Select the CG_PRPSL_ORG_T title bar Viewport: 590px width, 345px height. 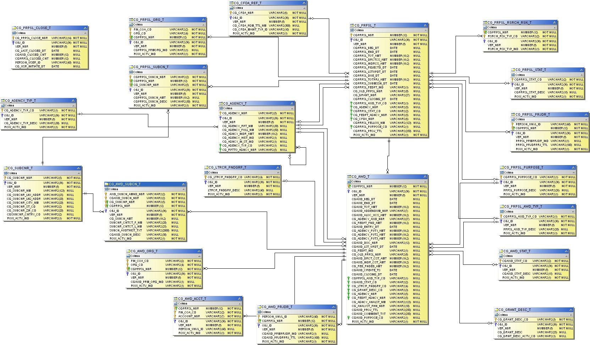167,20
